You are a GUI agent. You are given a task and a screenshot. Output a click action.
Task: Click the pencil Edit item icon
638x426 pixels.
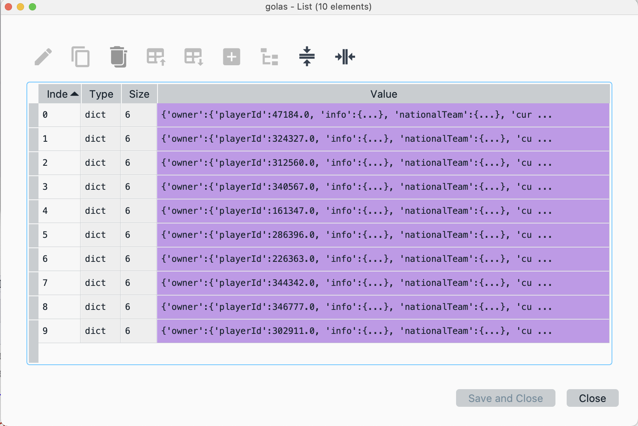[x=43, y=57]
